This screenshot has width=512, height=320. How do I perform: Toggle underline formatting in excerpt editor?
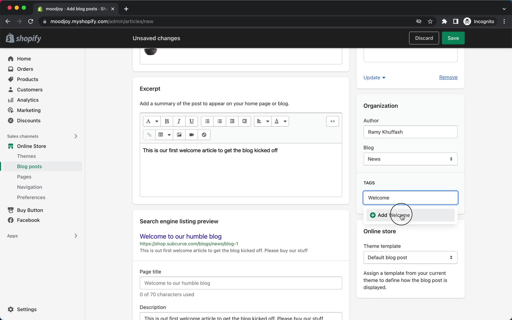click(191, 121)
